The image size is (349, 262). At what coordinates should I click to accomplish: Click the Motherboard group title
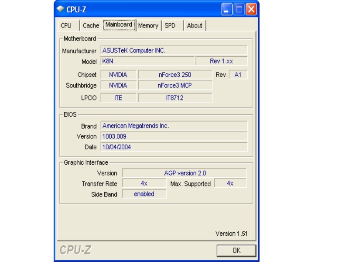[x=80, y=38]
